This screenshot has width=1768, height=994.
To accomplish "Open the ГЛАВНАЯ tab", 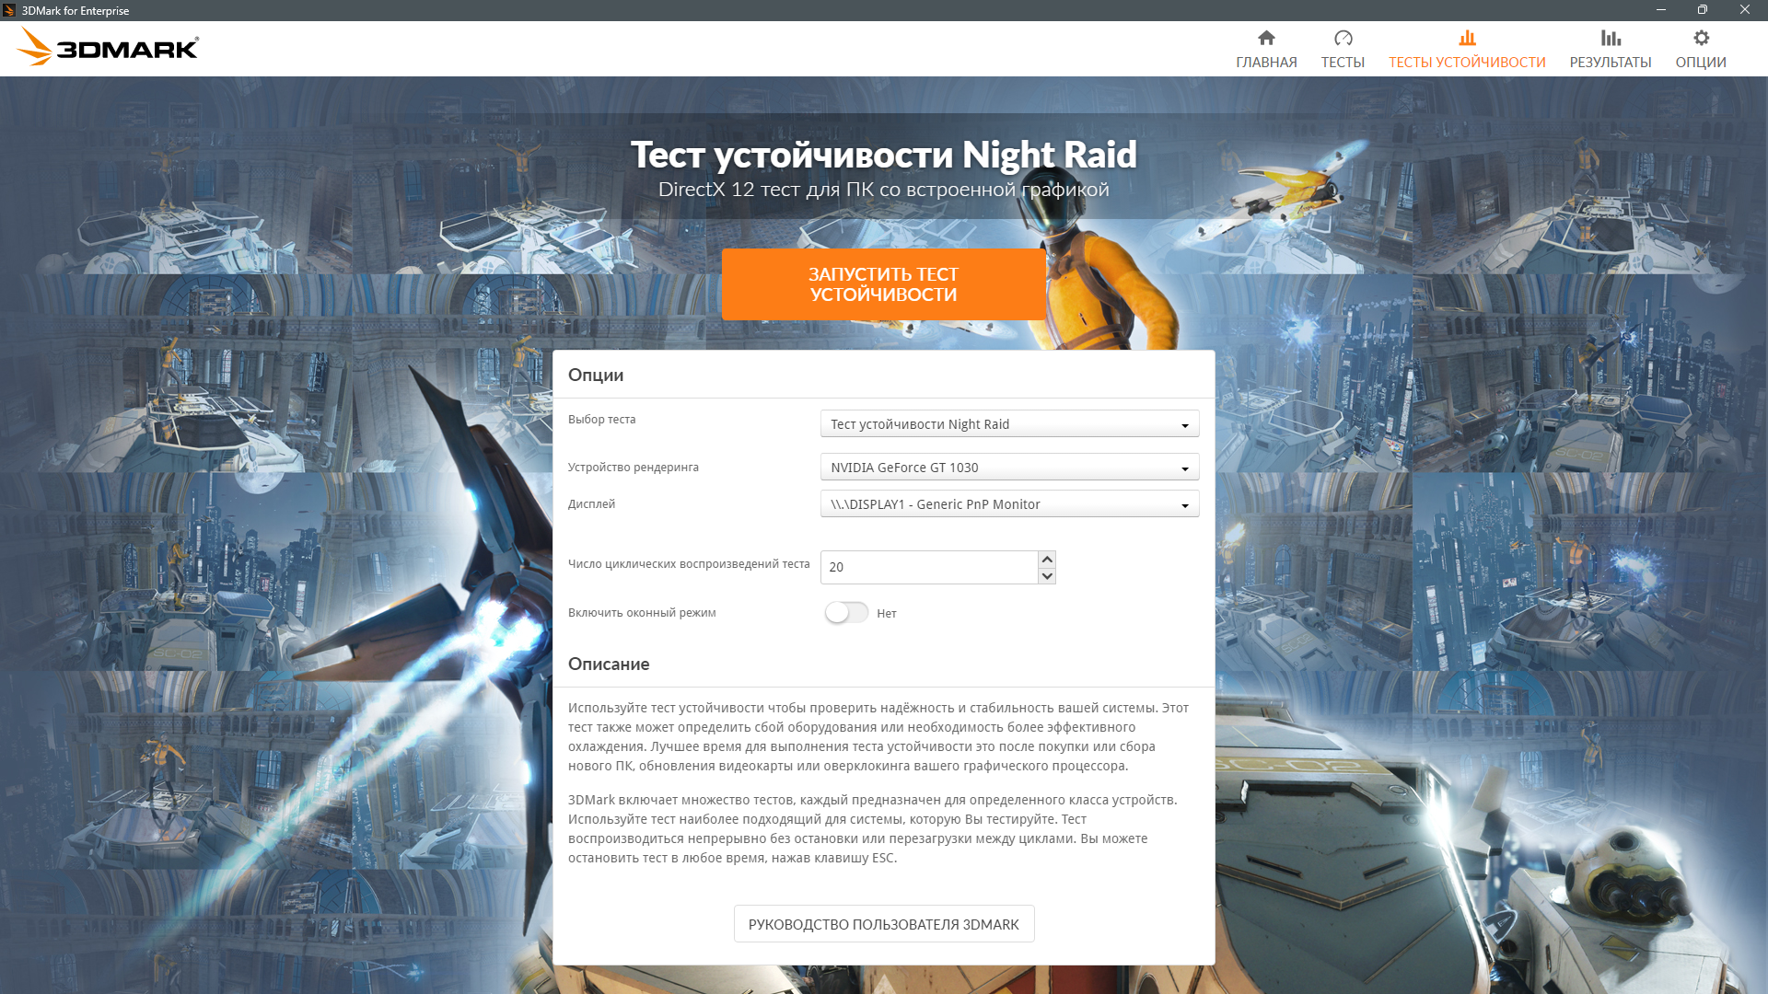I will (x=1266, y=62).
